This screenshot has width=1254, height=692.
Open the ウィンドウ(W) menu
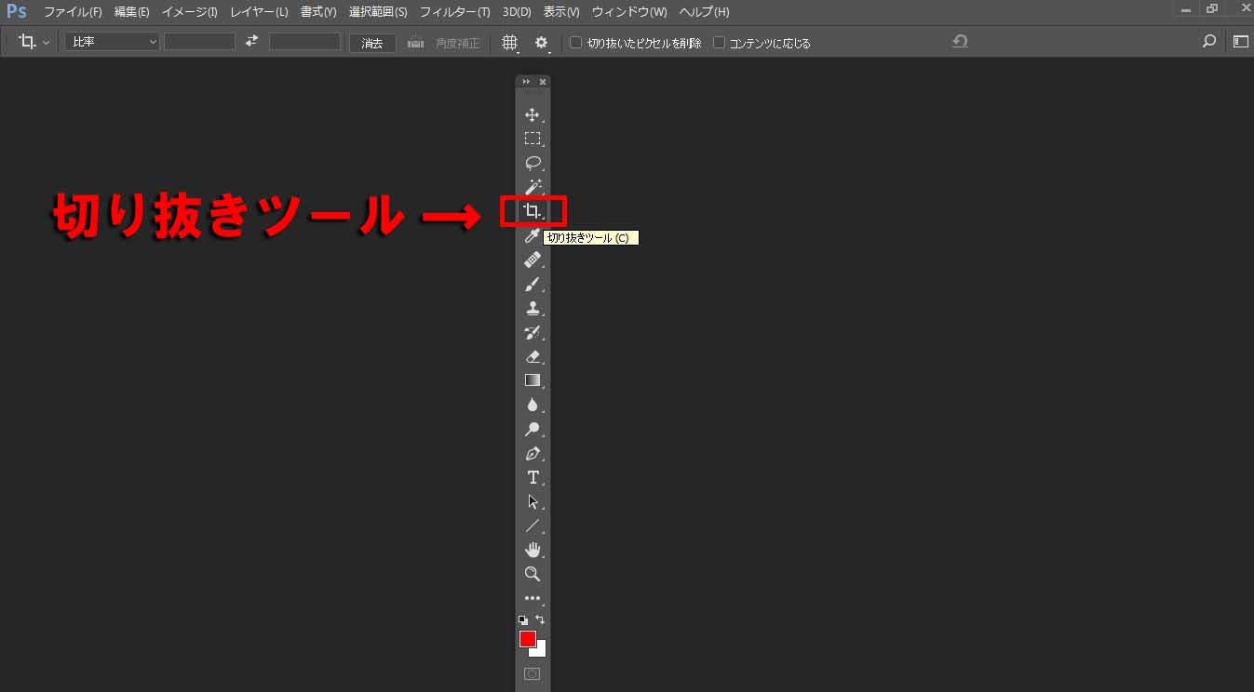click(629, 12)
